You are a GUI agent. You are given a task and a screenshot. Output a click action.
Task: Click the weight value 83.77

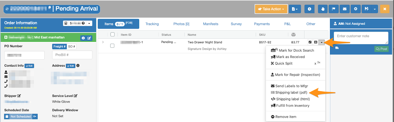[295, 42]
